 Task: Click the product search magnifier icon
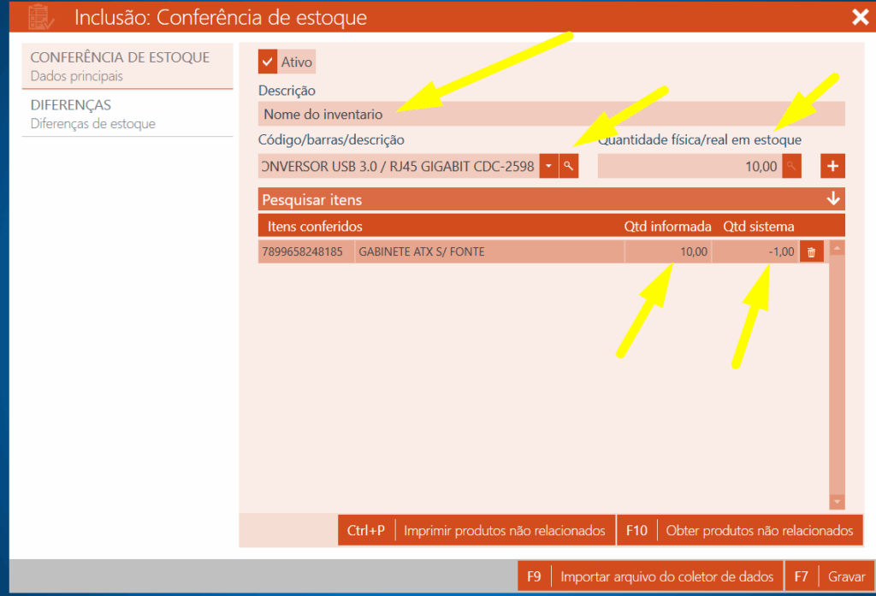[569, 166]
